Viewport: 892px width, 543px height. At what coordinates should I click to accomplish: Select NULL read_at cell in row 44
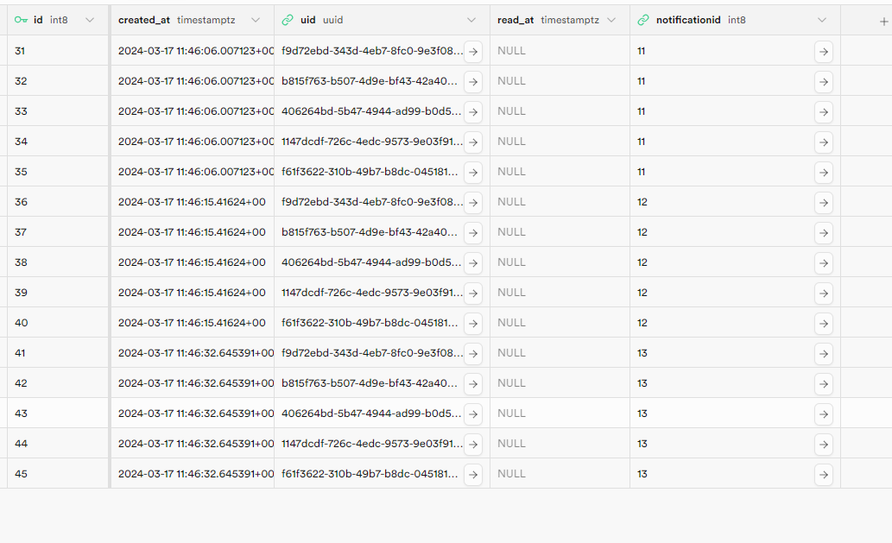511,444
